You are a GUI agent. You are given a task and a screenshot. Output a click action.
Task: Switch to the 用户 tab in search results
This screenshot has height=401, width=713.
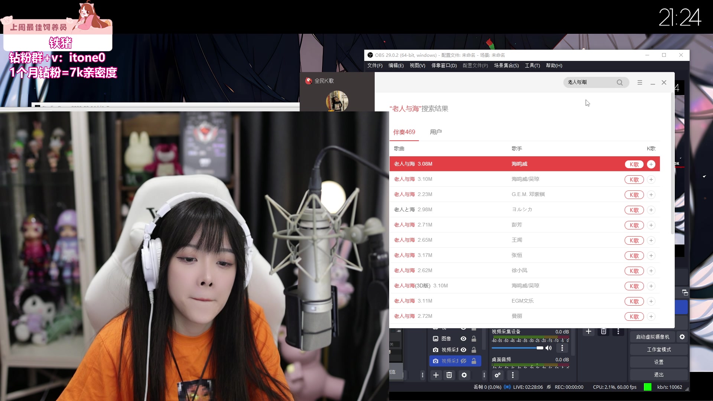pyautogui.click(x=435, y=132)
